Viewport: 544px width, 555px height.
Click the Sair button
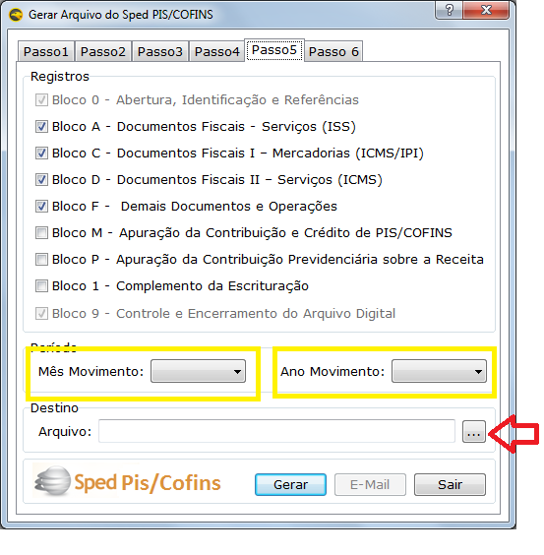tap(450, 484)
